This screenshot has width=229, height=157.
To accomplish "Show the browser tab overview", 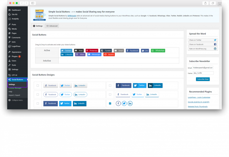I will coord(213,3).
